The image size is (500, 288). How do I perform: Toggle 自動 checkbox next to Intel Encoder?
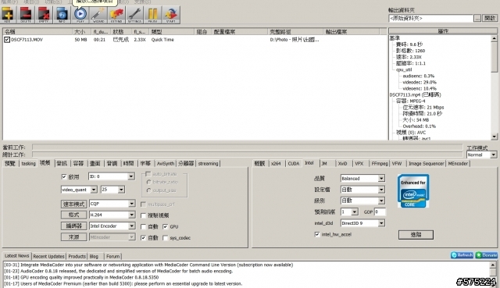pyautogui.click(x=144, y=227)
